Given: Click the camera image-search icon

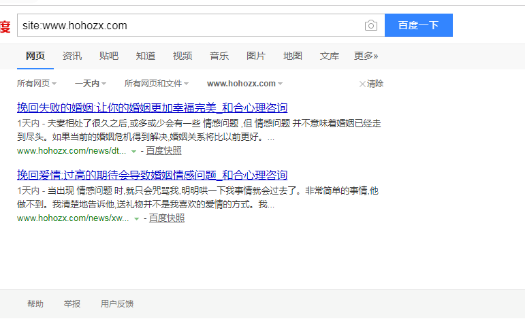Looking at the screenshot, I should [x=371, y=26].
